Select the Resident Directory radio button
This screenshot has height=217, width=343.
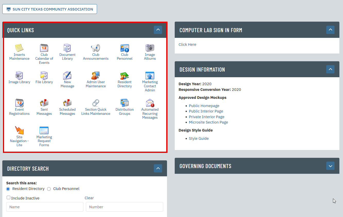[x=8, y=189]
